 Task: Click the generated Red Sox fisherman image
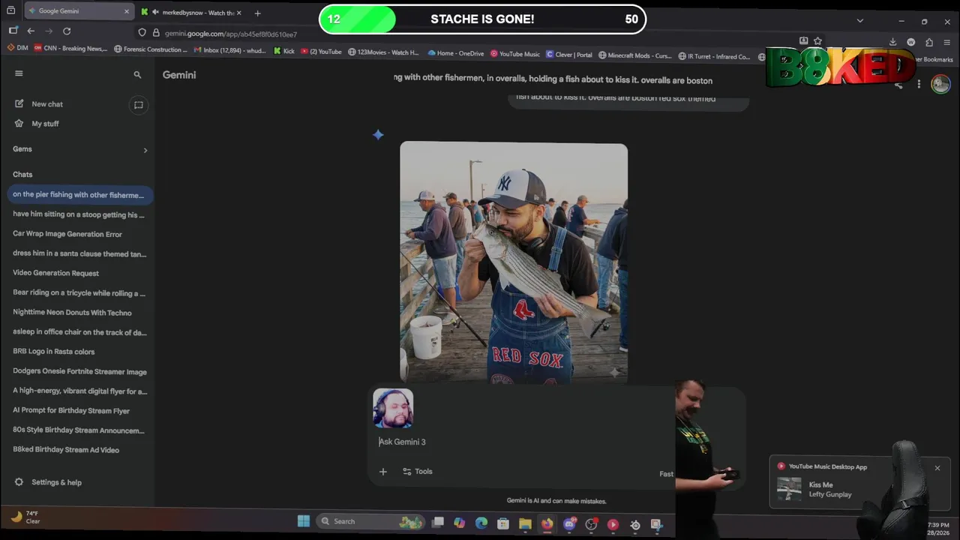514,262
